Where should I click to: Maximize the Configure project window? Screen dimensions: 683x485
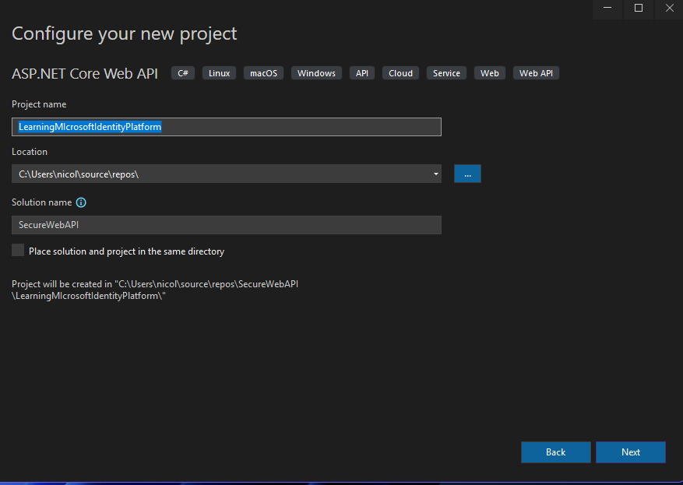639,9
